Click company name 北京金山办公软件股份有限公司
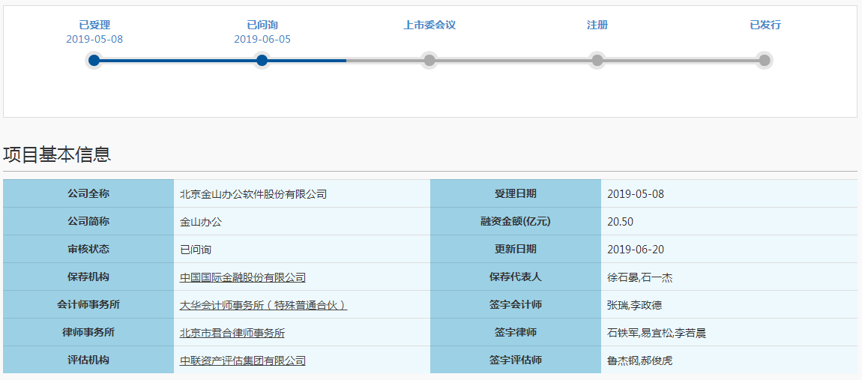The height and width of the screenshot is (380, 862). (x=253, y=194)
